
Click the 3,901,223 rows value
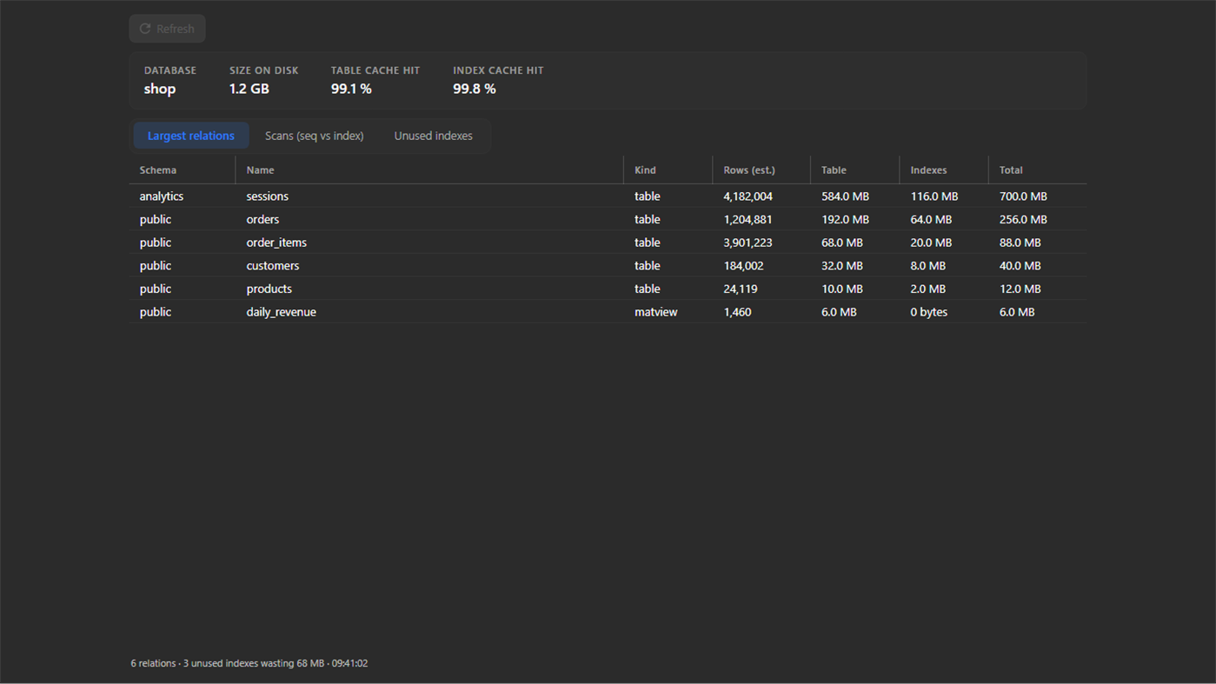tap(748, 242)
